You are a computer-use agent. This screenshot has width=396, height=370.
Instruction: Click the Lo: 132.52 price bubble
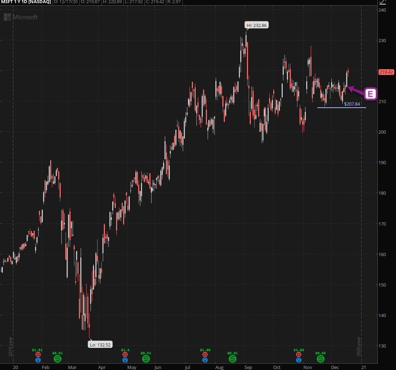tap(100, 344)
